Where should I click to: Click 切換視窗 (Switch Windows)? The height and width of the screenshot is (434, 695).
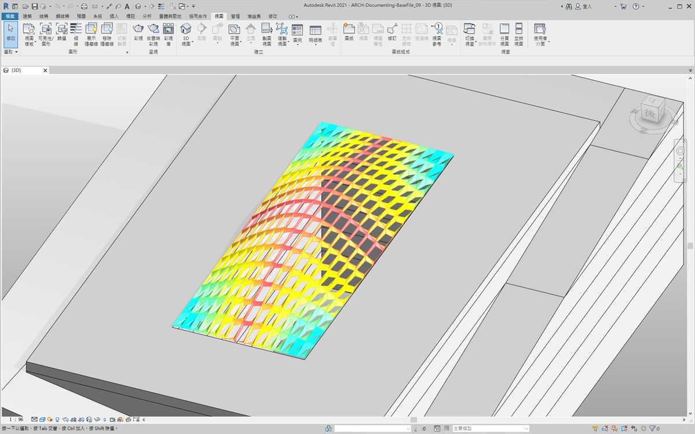470,35
